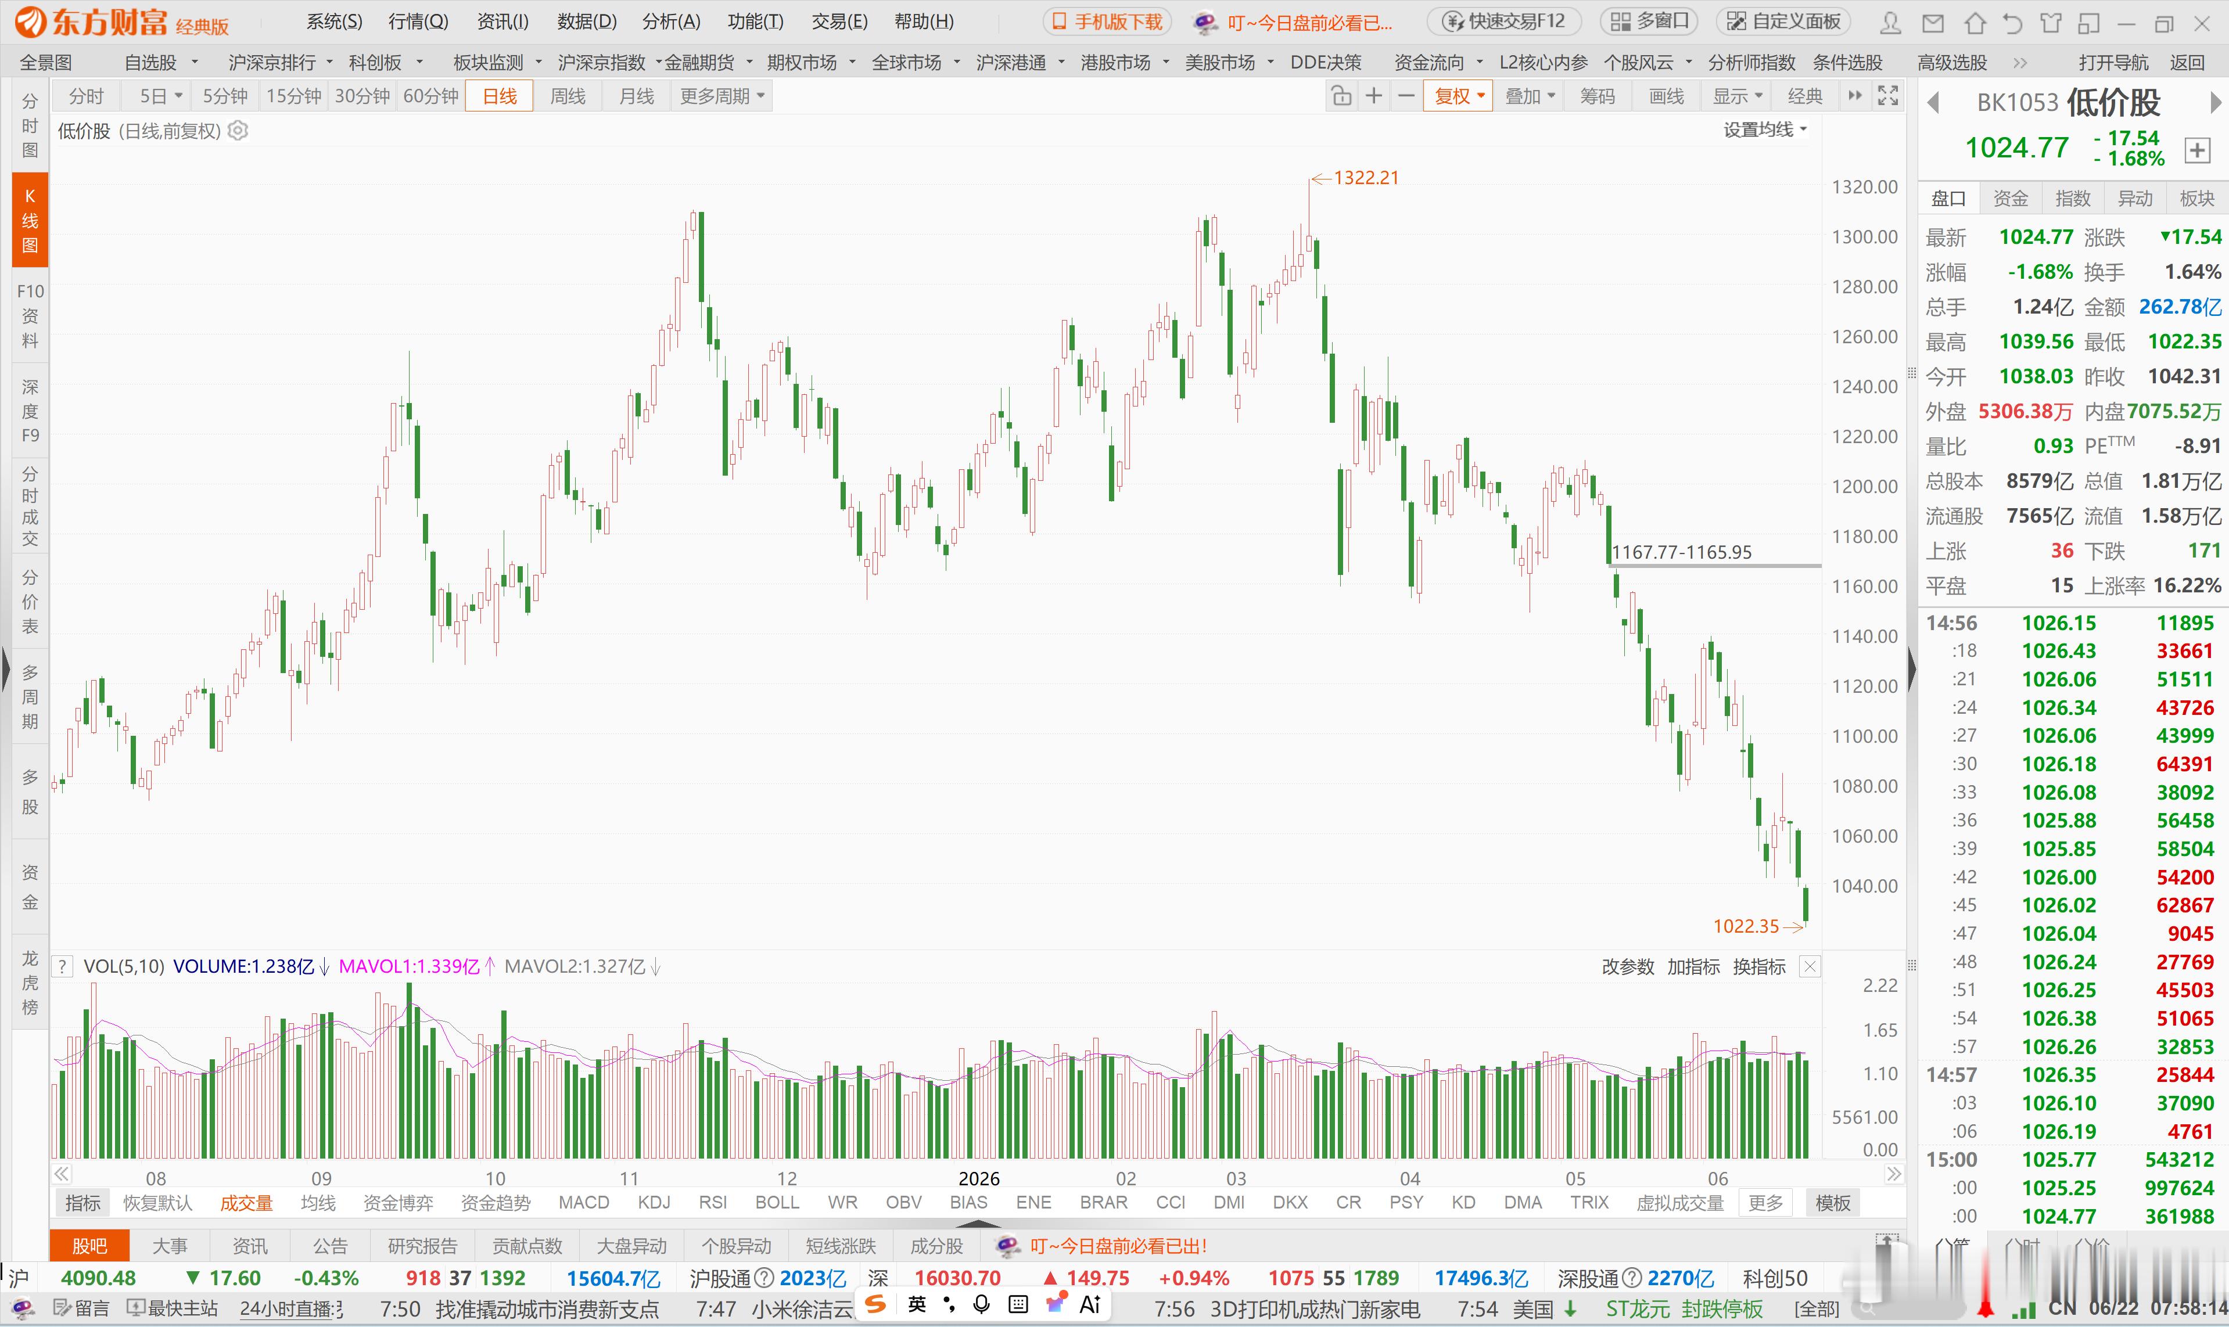The width and height of the screenshot is (2229, 1327).
Task: Open F10资料 side panel
Action: click(x=30, y=316)
